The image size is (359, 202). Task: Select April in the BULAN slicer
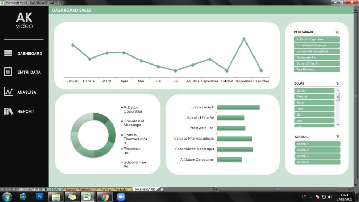click(x=314, y=109)
